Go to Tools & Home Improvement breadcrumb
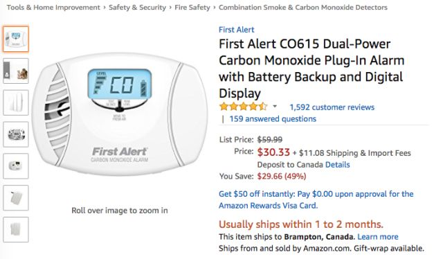This screenshot has height=259, width=443. coord(53,8)
